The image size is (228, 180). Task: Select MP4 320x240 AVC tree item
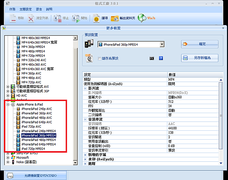point(34,60)
